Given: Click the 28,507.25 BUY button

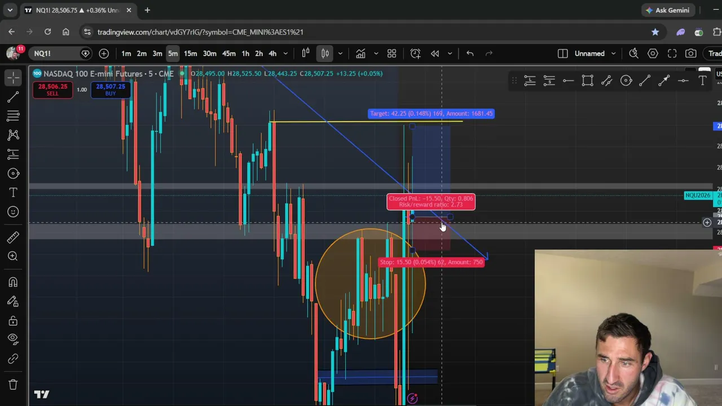Looking at the screenshot, I should point(111,90).
